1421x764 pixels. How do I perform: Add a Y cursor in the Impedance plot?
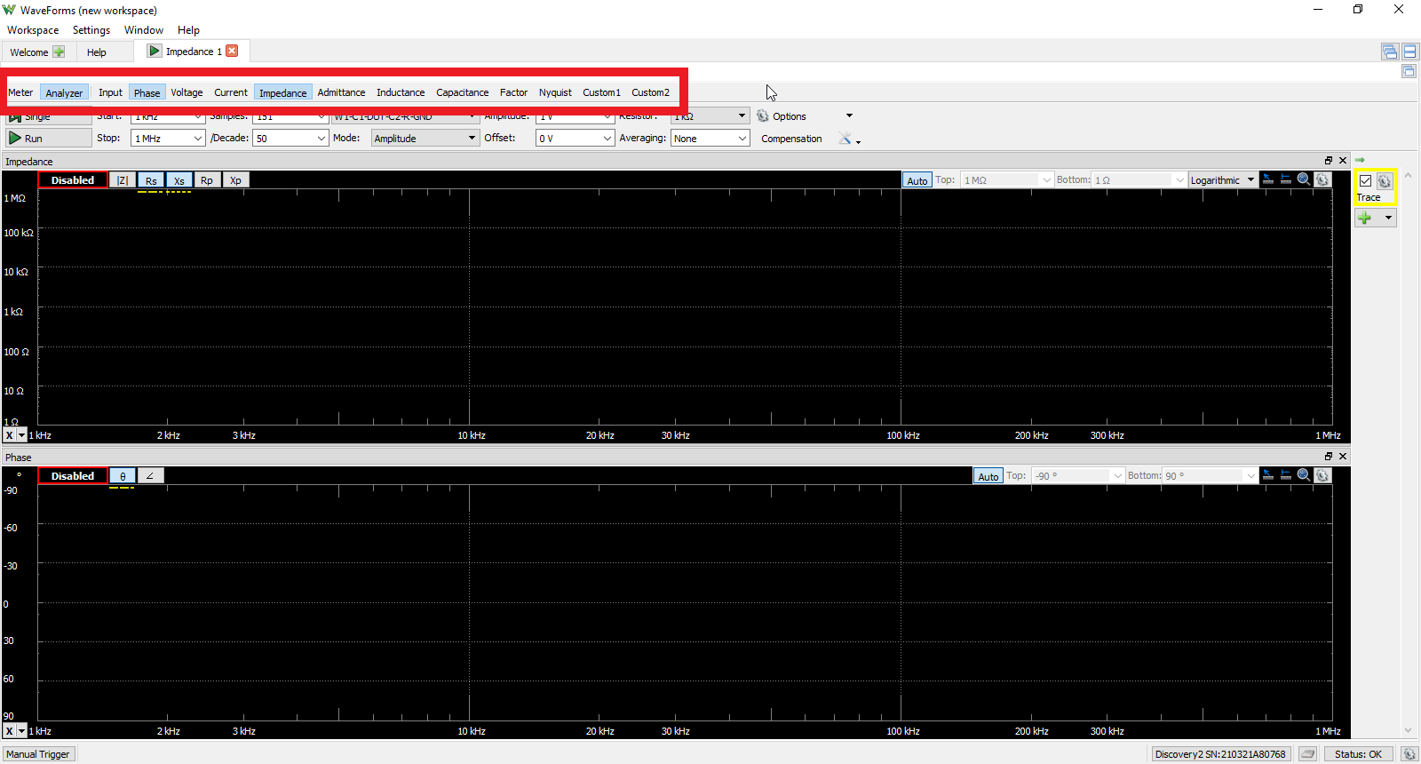(1286, 179)
